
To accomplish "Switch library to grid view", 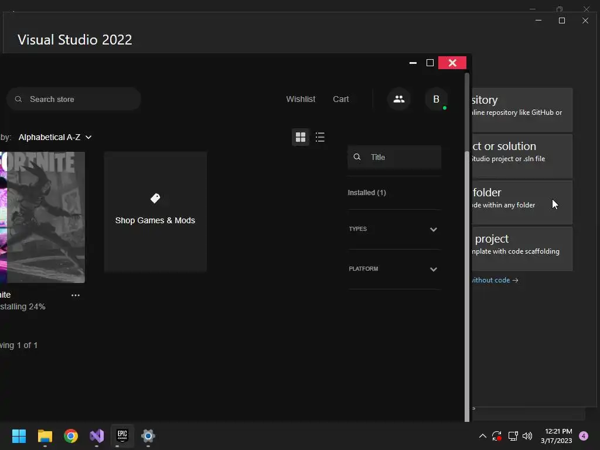I will click(x=301, y=137).
